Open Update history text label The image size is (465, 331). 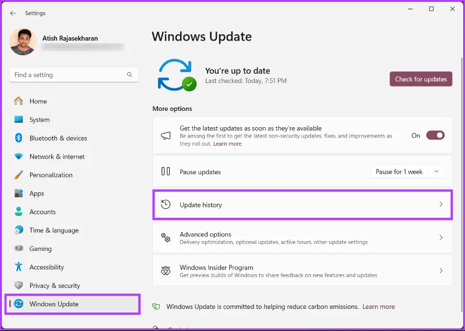coord(201,205)
